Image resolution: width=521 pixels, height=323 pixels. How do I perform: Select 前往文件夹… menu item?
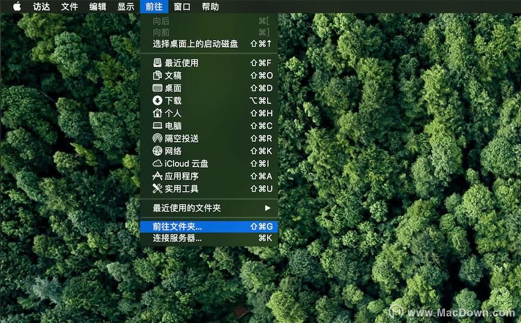tap(209, 227)
